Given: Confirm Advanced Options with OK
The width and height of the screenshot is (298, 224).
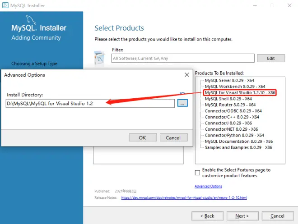Looking at the screenshot, I should coord(143,137).
